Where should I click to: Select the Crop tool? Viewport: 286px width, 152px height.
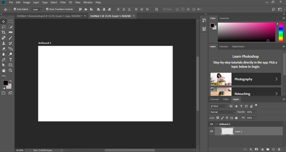point(4,33)
